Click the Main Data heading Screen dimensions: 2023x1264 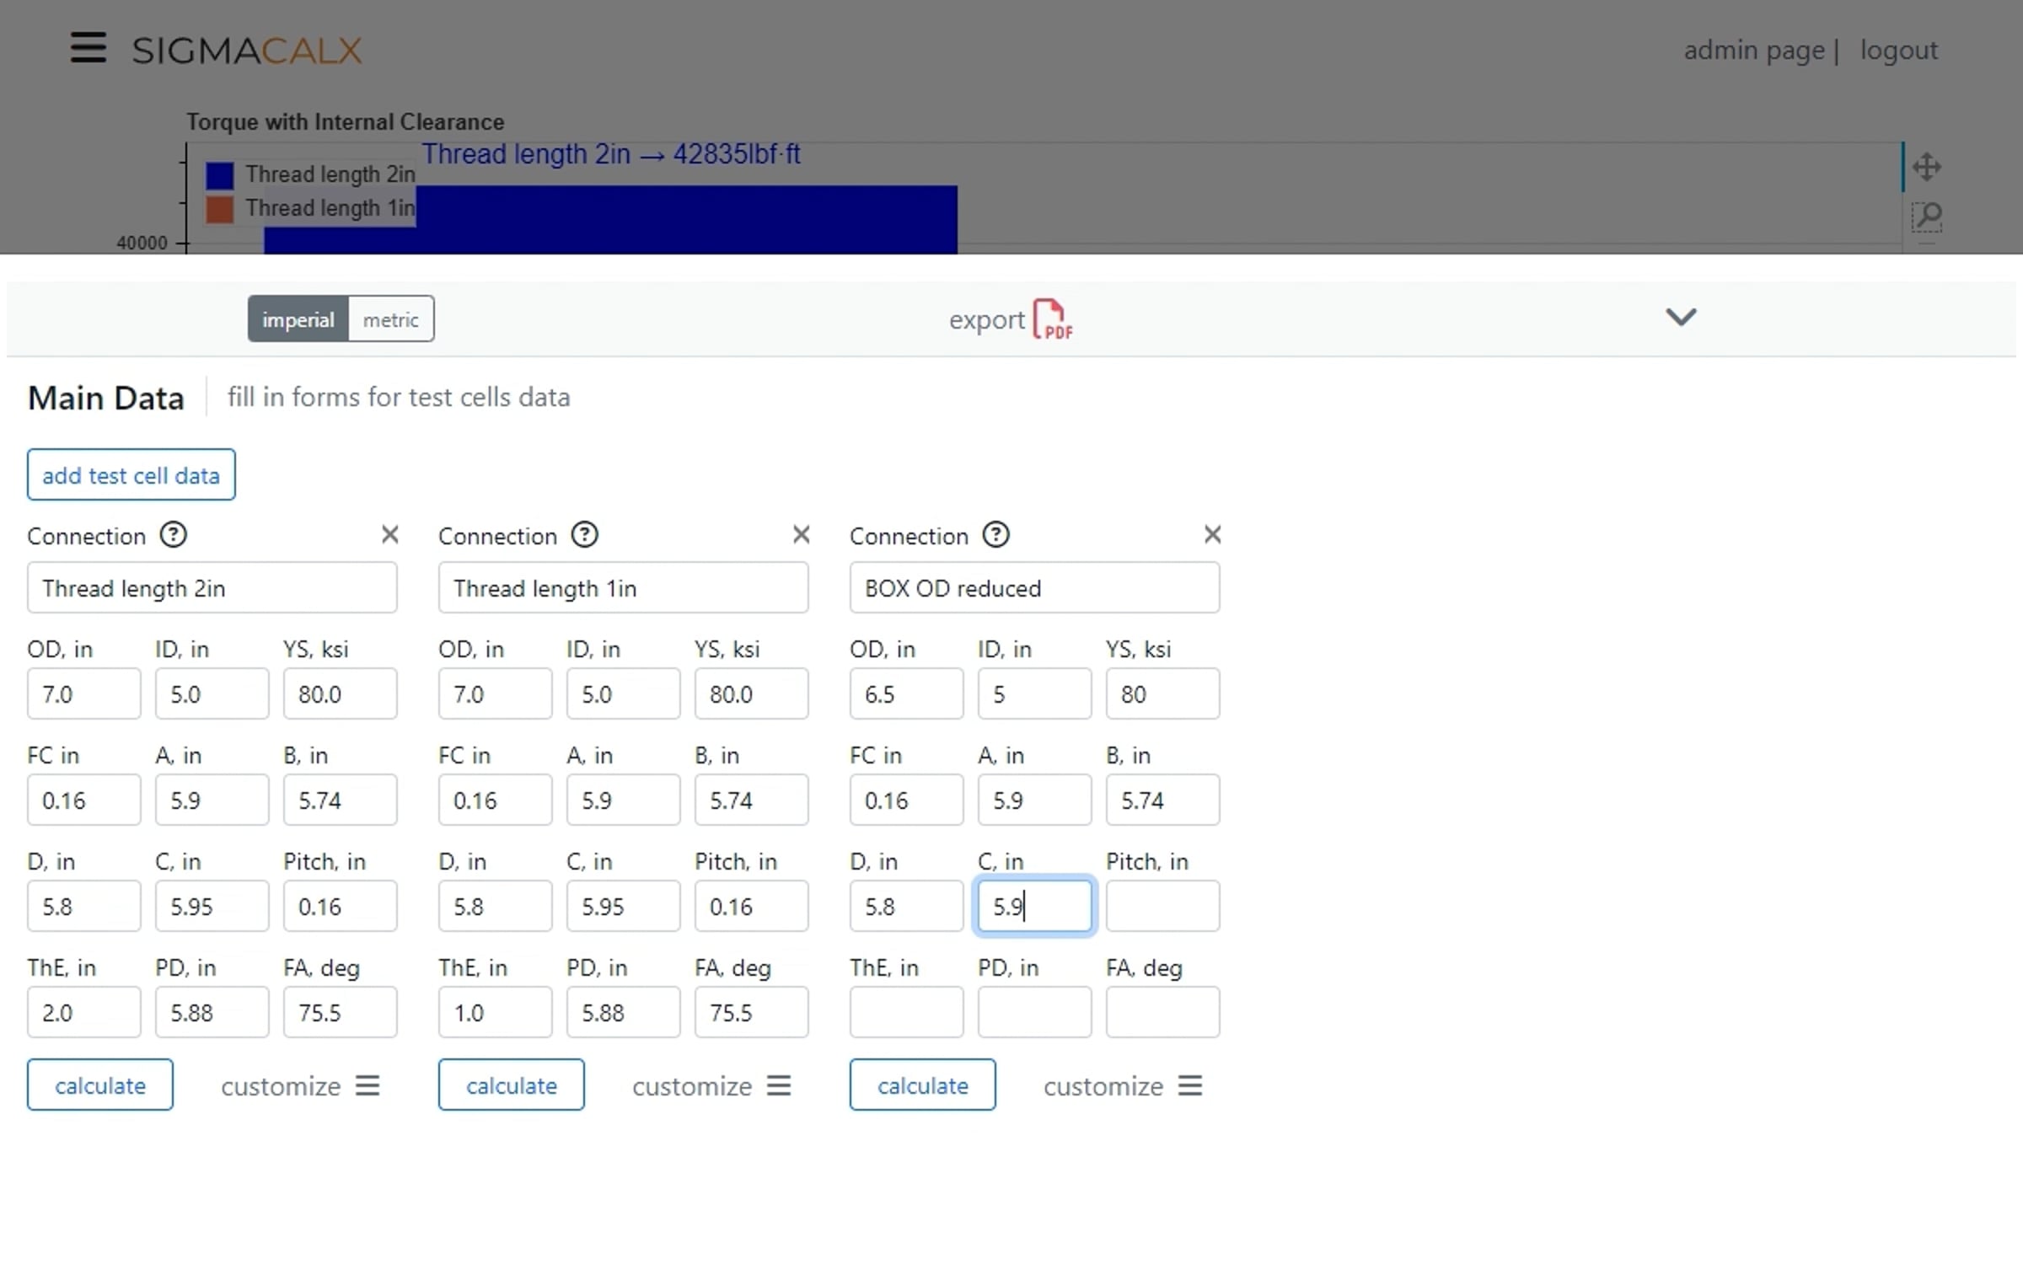click(106, 398)
